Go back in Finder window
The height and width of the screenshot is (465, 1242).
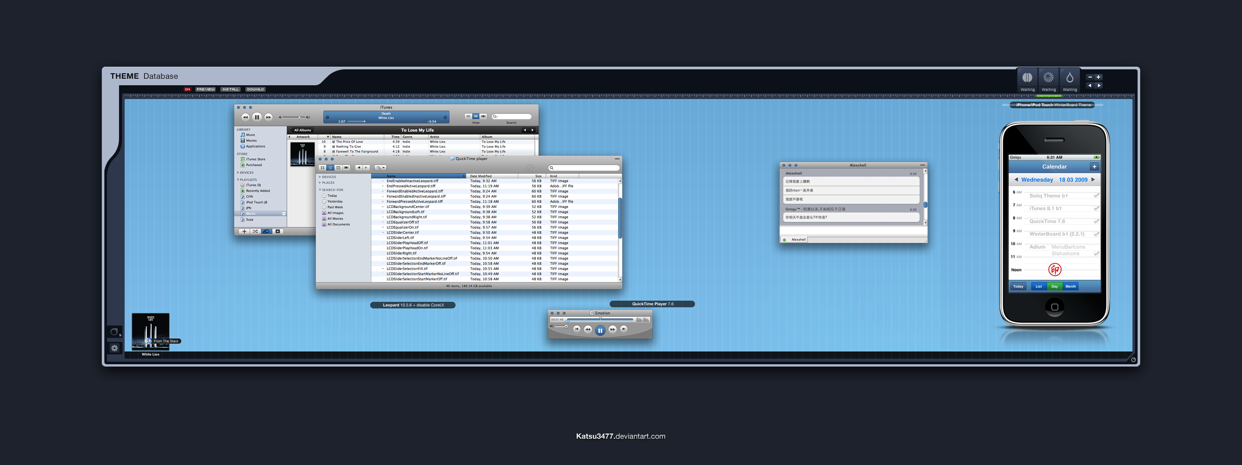(x=358, y=167)
